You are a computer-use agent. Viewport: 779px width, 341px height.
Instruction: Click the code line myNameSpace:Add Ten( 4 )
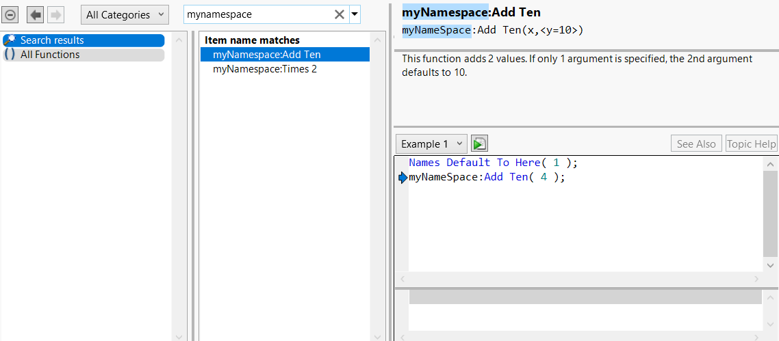487,178
